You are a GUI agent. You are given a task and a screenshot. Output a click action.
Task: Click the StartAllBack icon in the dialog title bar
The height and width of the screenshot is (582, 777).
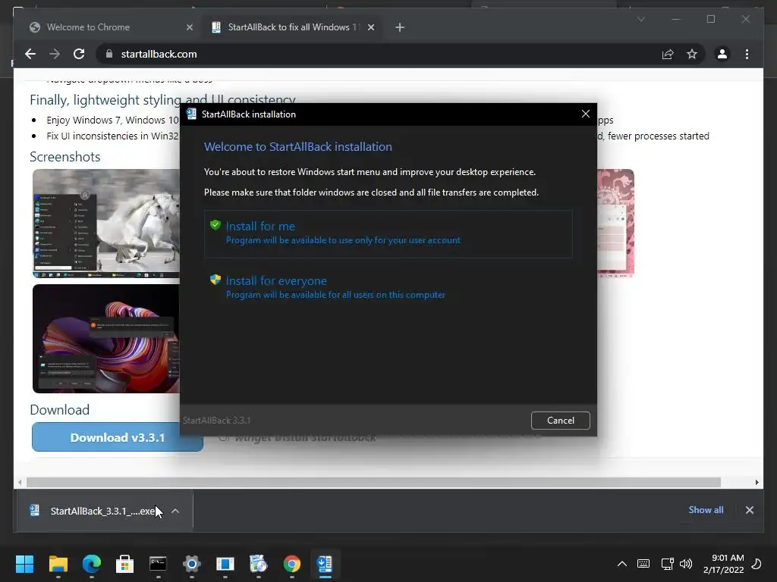coord(191,114)
